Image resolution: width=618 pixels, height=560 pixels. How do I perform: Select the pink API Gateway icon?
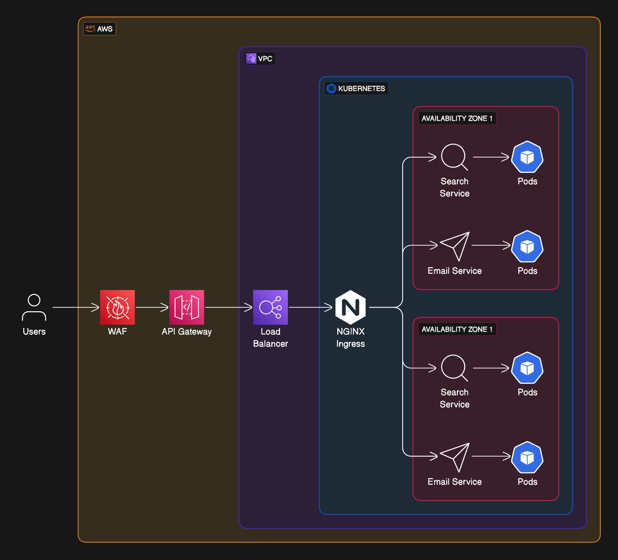click(x=187, y=307)
